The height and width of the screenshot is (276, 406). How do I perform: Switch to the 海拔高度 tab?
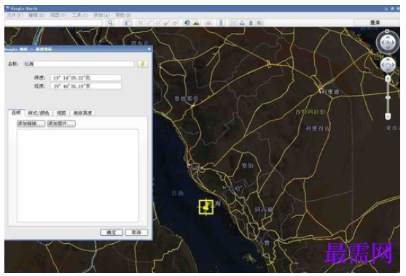82,113
